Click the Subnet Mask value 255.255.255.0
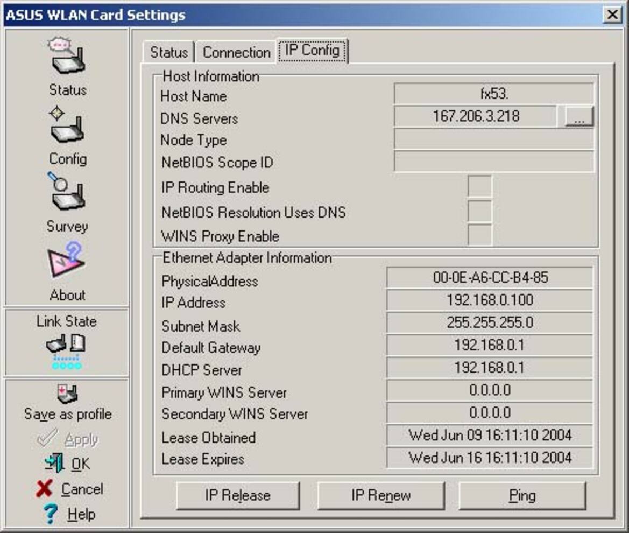This screenshot has height=533, width=629. coord(490,322)
